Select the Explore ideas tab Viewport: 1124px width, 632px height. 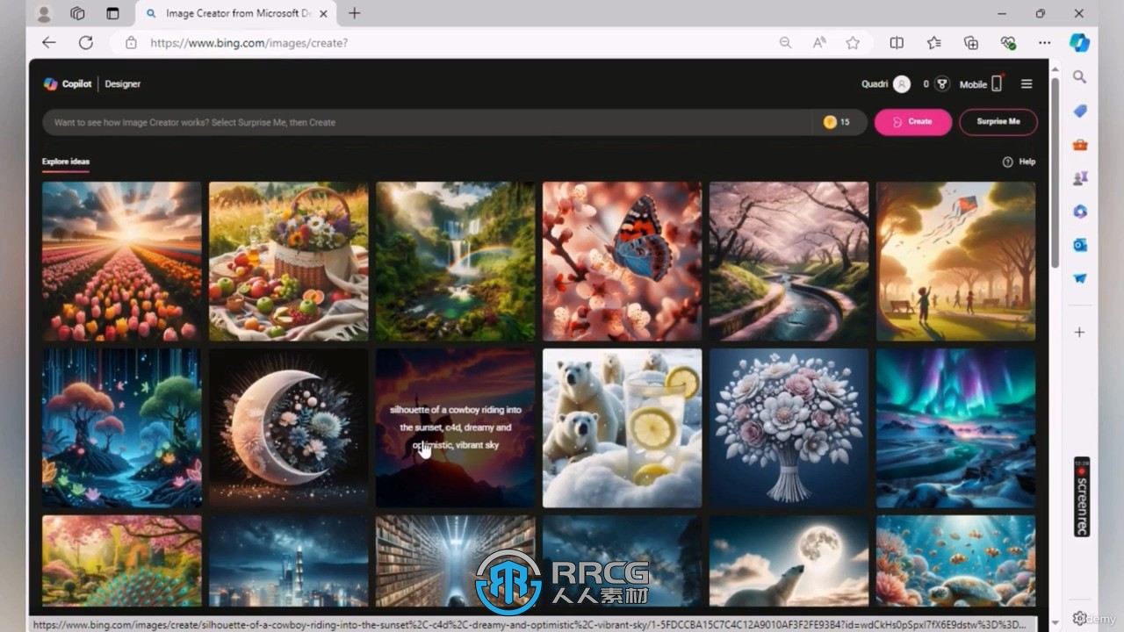point(66,162)
